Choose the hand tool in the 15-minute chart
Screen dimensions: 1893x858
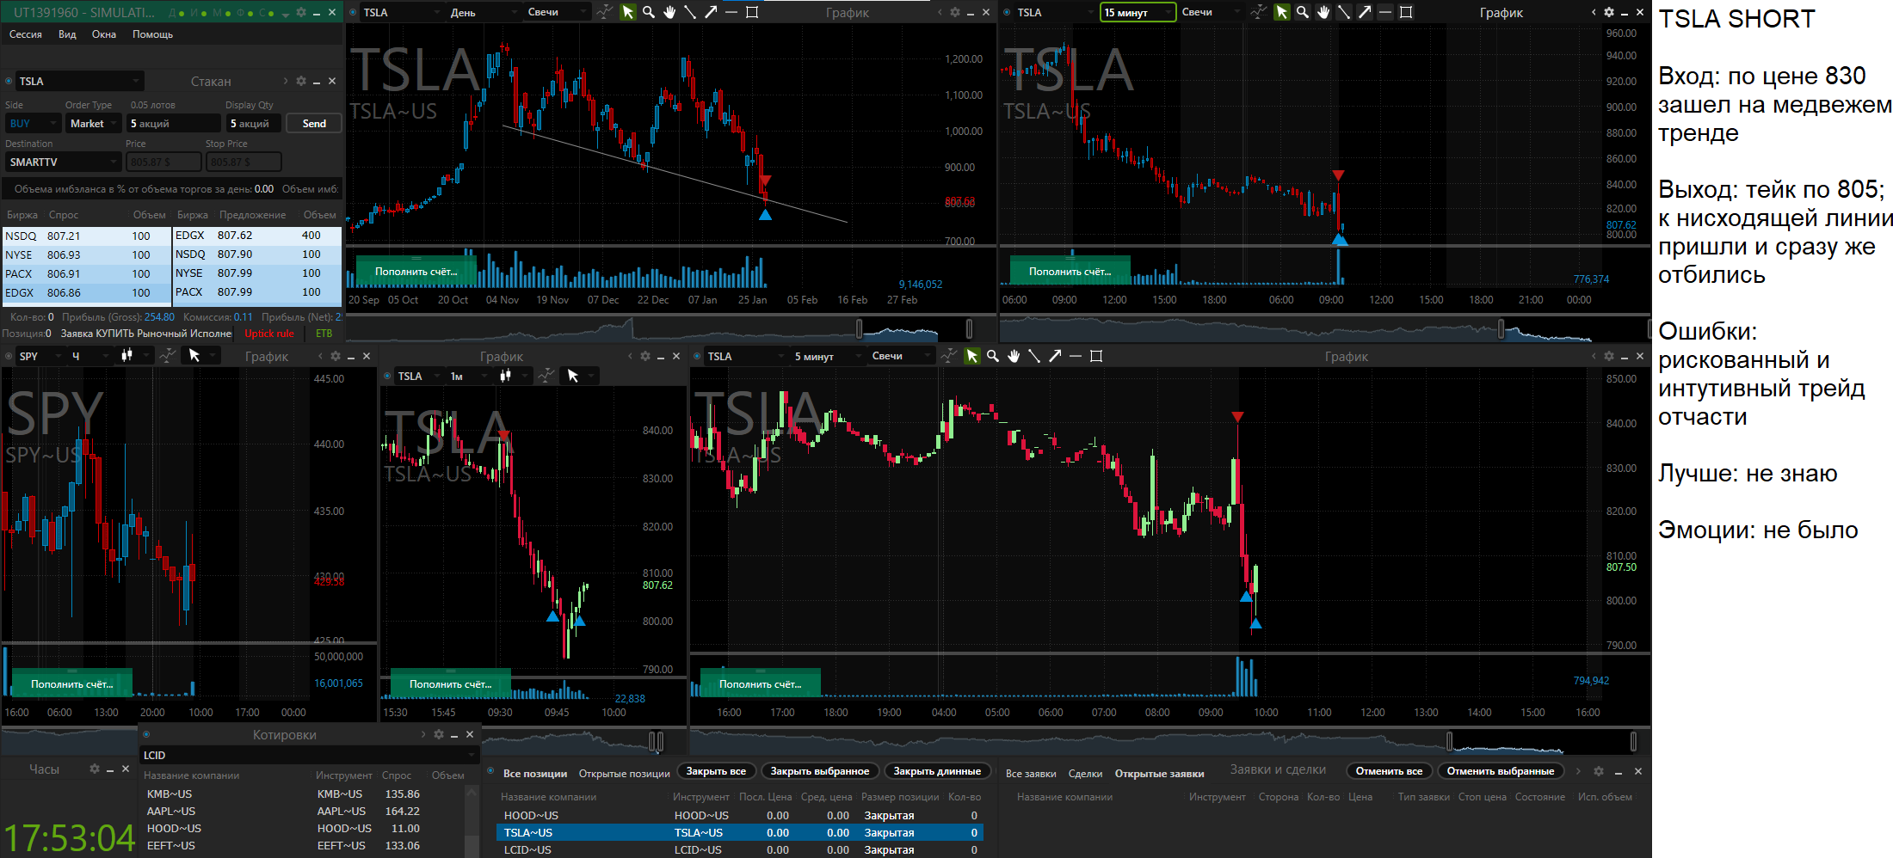(x=1323, y=12)
